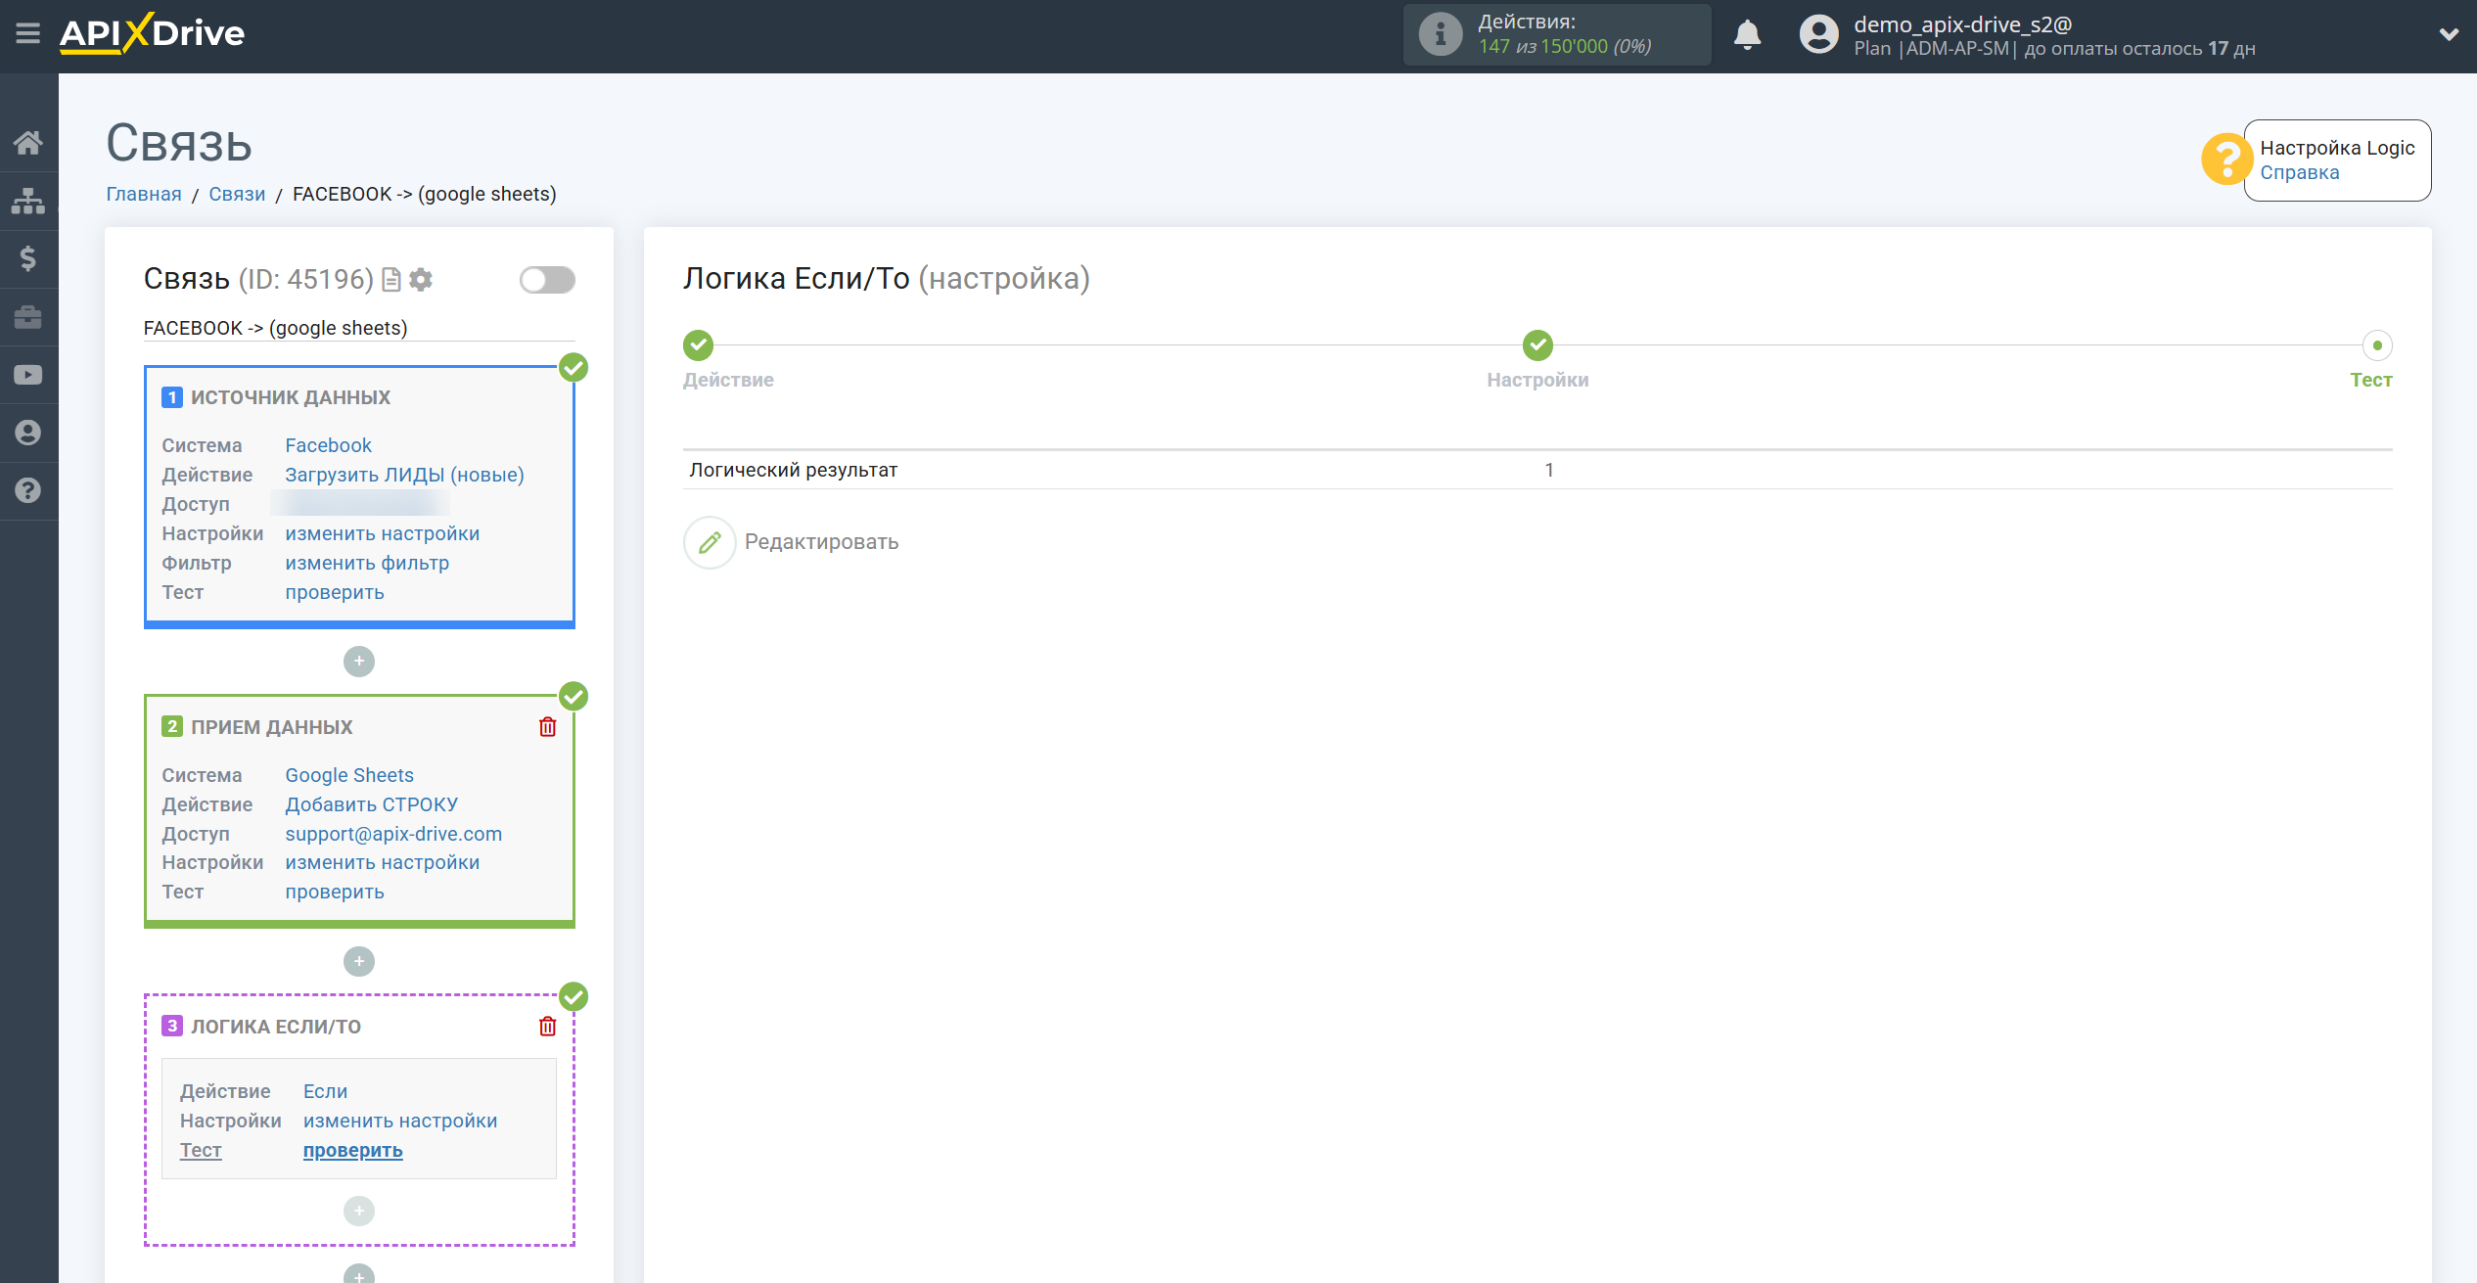2477x1283 pixels.
Task: Click the Действия usage counter
Action: (x=1558, y=35)
